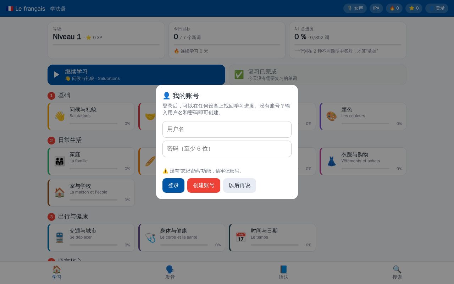
Task: Open the 搜索 tab
Action: [x=397, y=273]
